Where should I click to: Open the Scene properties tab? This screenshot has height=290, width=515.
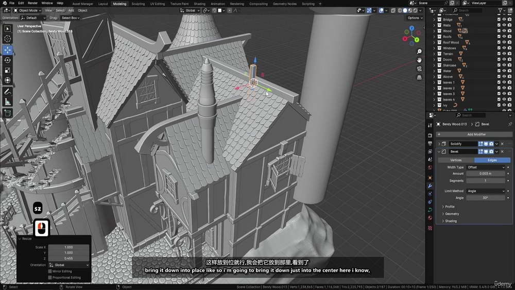(430, 160)
